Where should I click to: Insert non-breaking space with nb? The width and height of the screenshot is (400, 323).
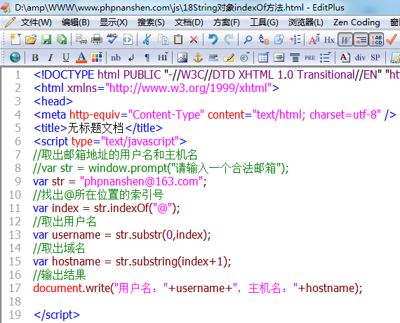(x=116, y=58)
